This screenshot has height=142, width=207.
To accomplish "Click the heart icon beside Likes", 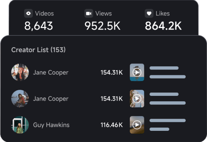I will 149,13.
